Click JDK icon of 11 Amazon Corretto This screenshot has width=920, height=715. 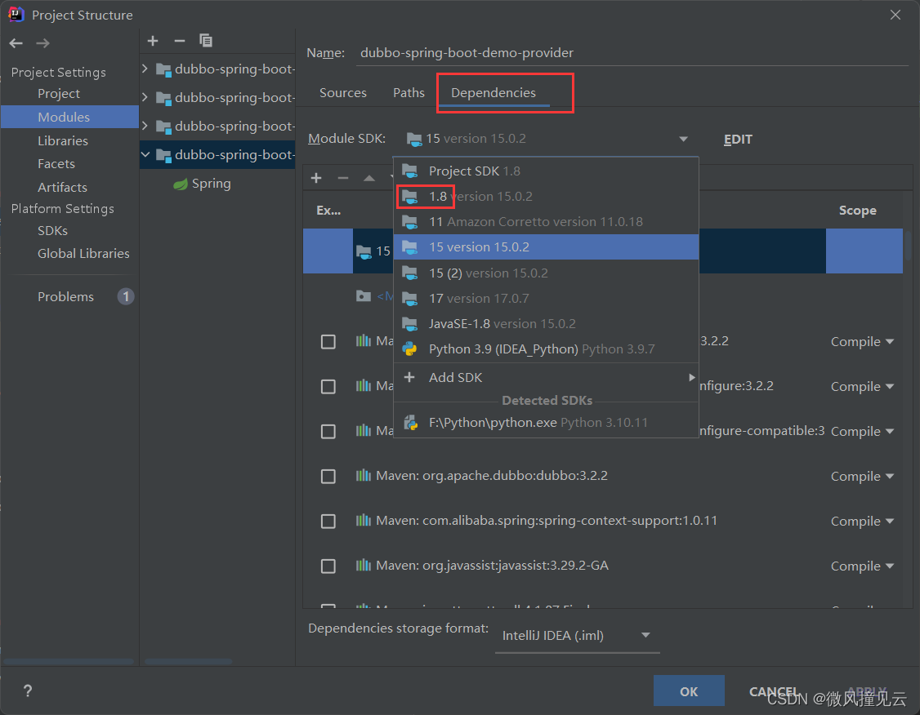[409, 222]
